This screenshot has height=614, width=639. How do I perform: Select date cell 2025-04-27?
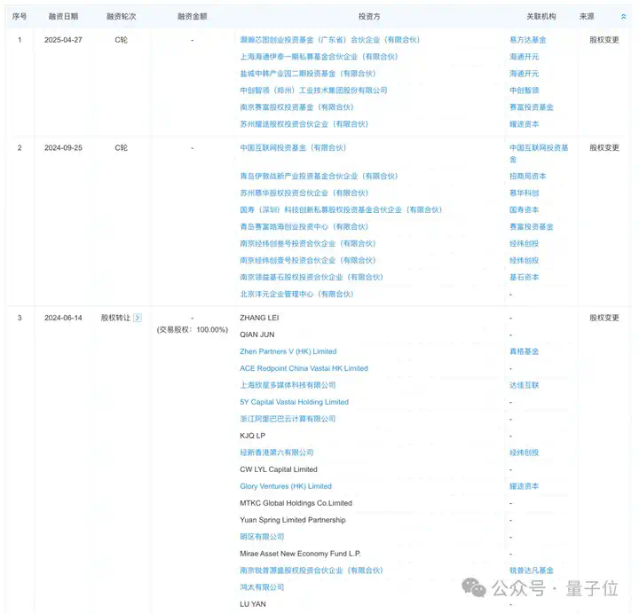[x=63, y=40]
